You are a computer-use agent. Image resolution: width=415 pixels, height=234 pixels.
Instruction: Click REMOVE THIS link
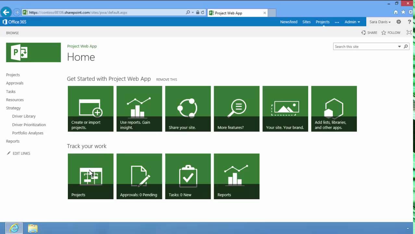(167, 79)
